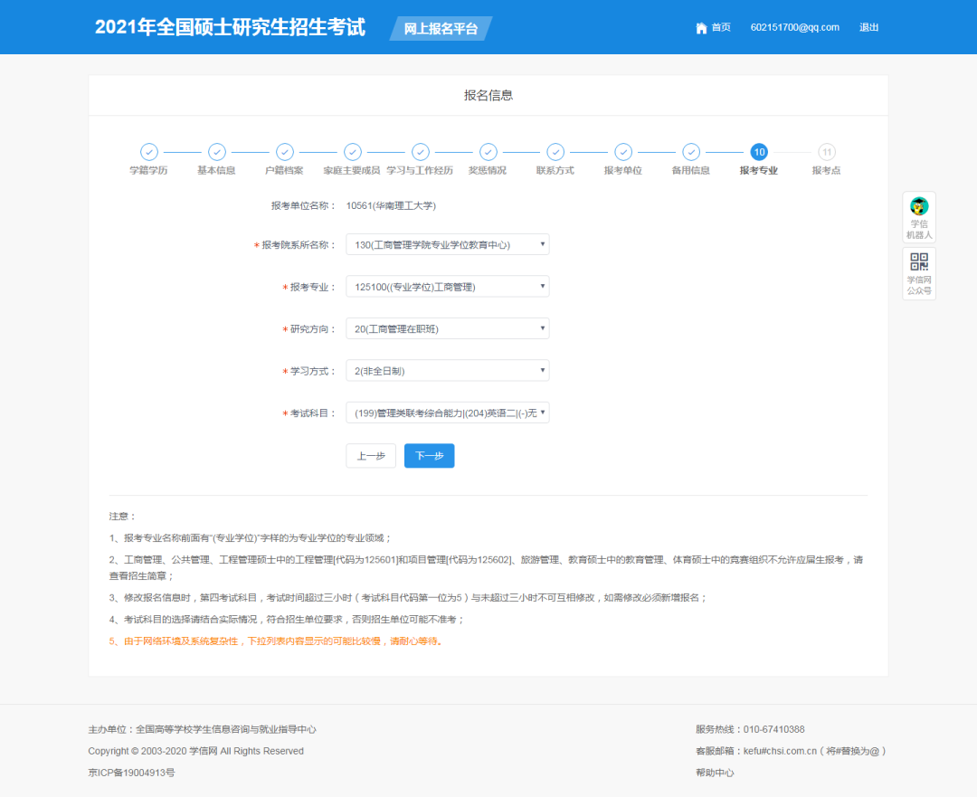Image resolution: width=977 pixels, height=797 pixels.
Task: Open the 联系方式 step checkmark icon
Action: click(x=555, y=152)
